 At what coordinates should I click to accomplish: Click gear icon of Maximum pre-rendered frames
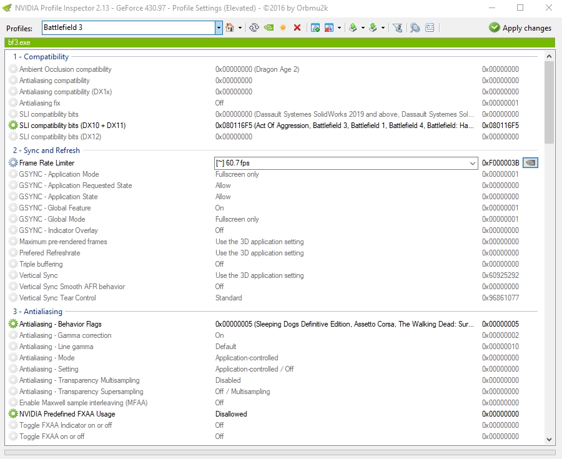coord(13,242)
